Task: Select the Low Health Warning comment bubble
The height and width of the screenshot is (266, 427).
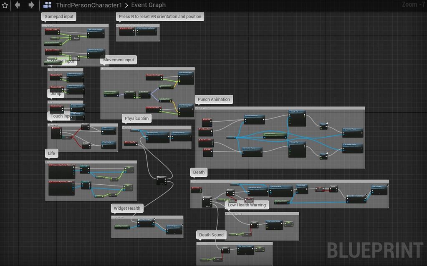Action: (247, 205)
